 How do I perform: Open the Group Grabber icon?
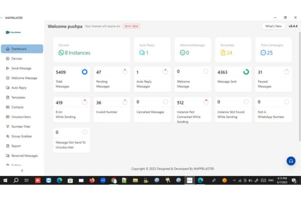coord(7,136)
